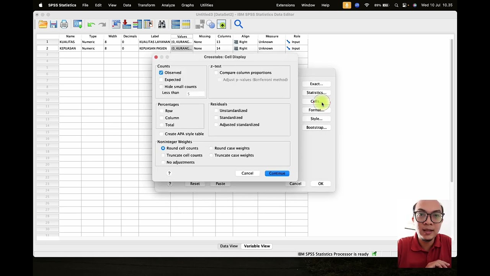This screenshot has width=490, height=276.
Task: Click the Use Variable Sets circles icon
Action: coord(211,25)
